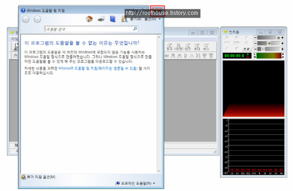Viewport: 293px width, 191px height.
Task: Increase balance with middle plus button
Action: pyautogui.click(x=282, y=43)
